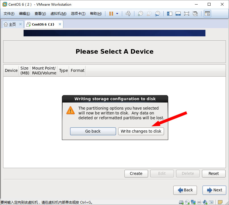Open the snapshot manager icon
Image resolution: width=229 pixels, height=205 pixels.
157,14
